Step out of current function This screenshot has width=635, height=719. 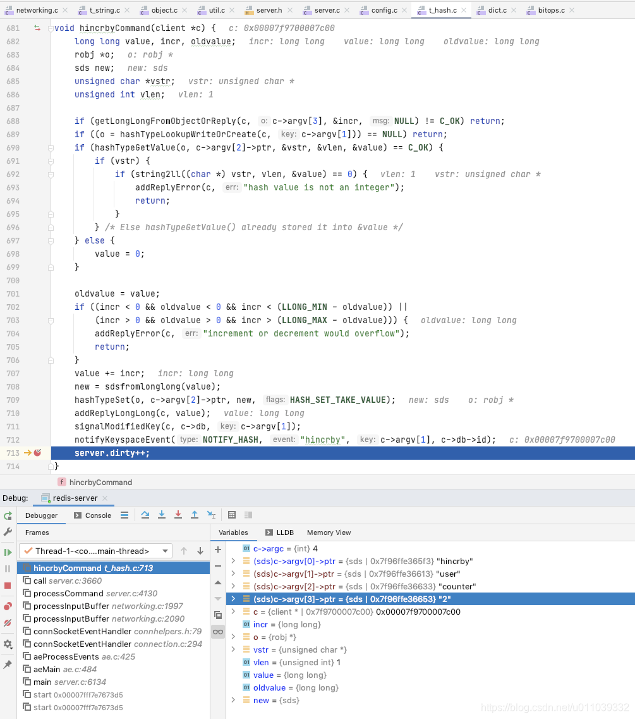point(195,515)
